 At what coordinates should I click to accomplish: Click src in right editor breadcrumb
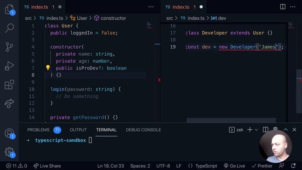169,18
